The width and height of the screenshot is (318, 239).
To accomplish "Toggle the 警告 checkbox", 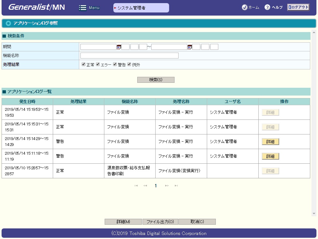I will click(x=115, y=64).
